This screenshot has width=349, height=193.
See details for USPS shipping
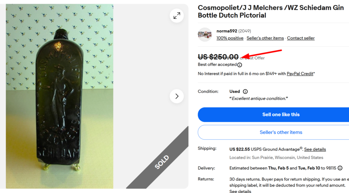[315, 149]
